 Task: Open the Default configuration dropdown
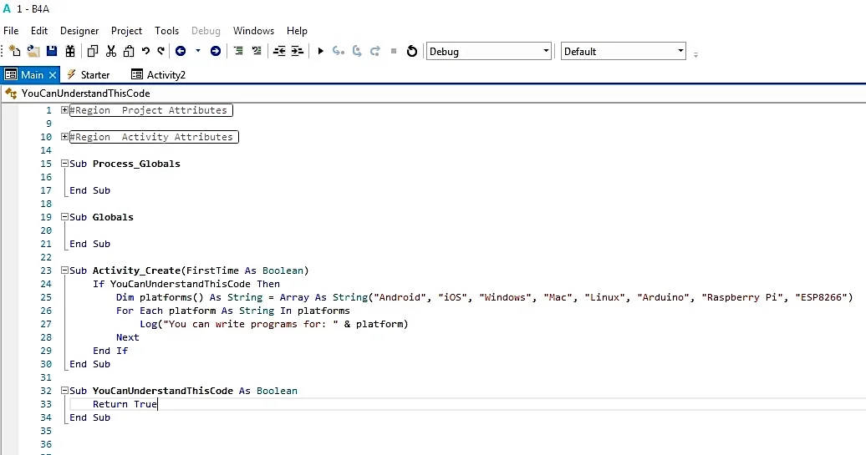point(623,51)
